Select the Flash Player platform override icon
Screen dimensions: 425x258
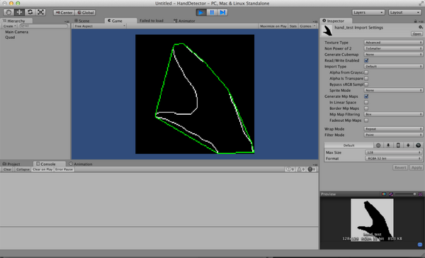point(418,145)
